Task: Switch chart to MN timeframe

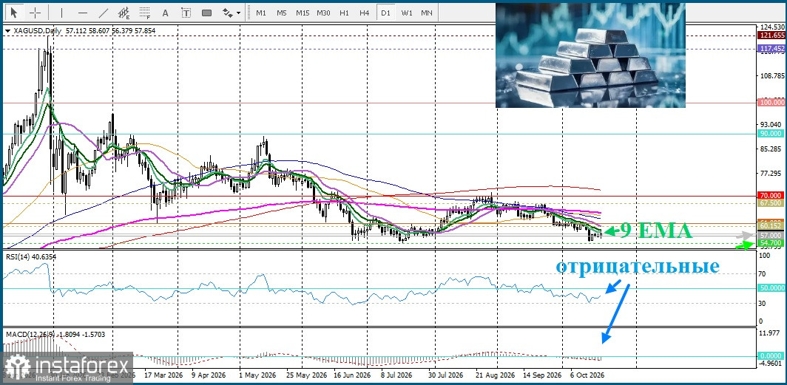Action: (427, 13)
